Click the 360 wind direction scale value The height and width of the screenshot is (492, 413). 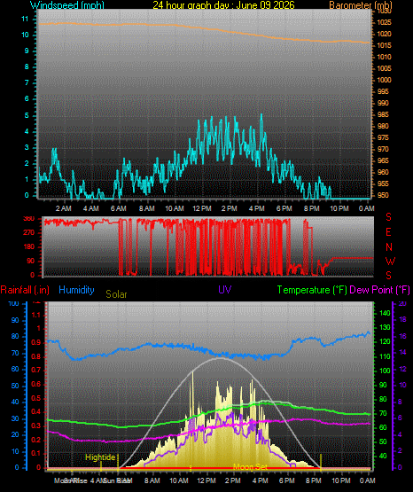tap(29, 218)
